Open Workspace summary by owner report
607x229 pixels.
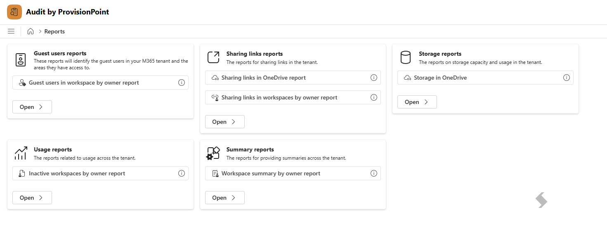click(293, 173)
